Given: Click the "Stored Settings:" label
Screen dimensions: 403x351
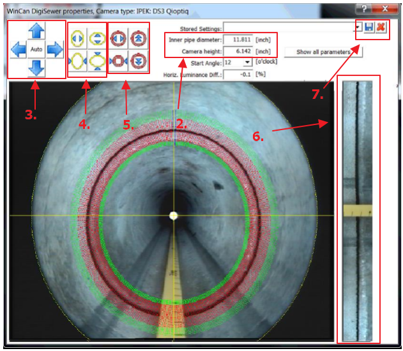Looking at the screenshot, I should click(201, 29).
